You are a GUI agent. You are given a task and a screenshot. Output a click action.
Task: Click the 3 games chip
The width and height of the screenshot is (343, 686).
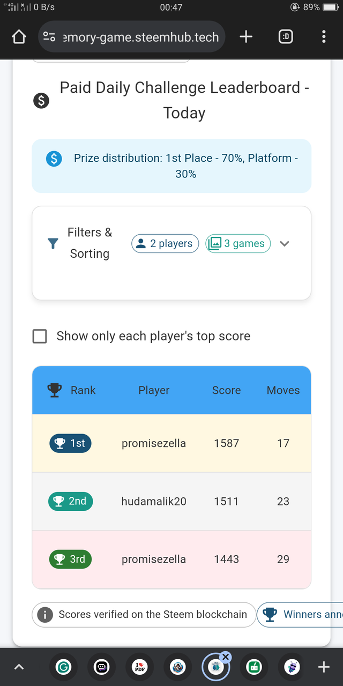click(x=238, y=244)
